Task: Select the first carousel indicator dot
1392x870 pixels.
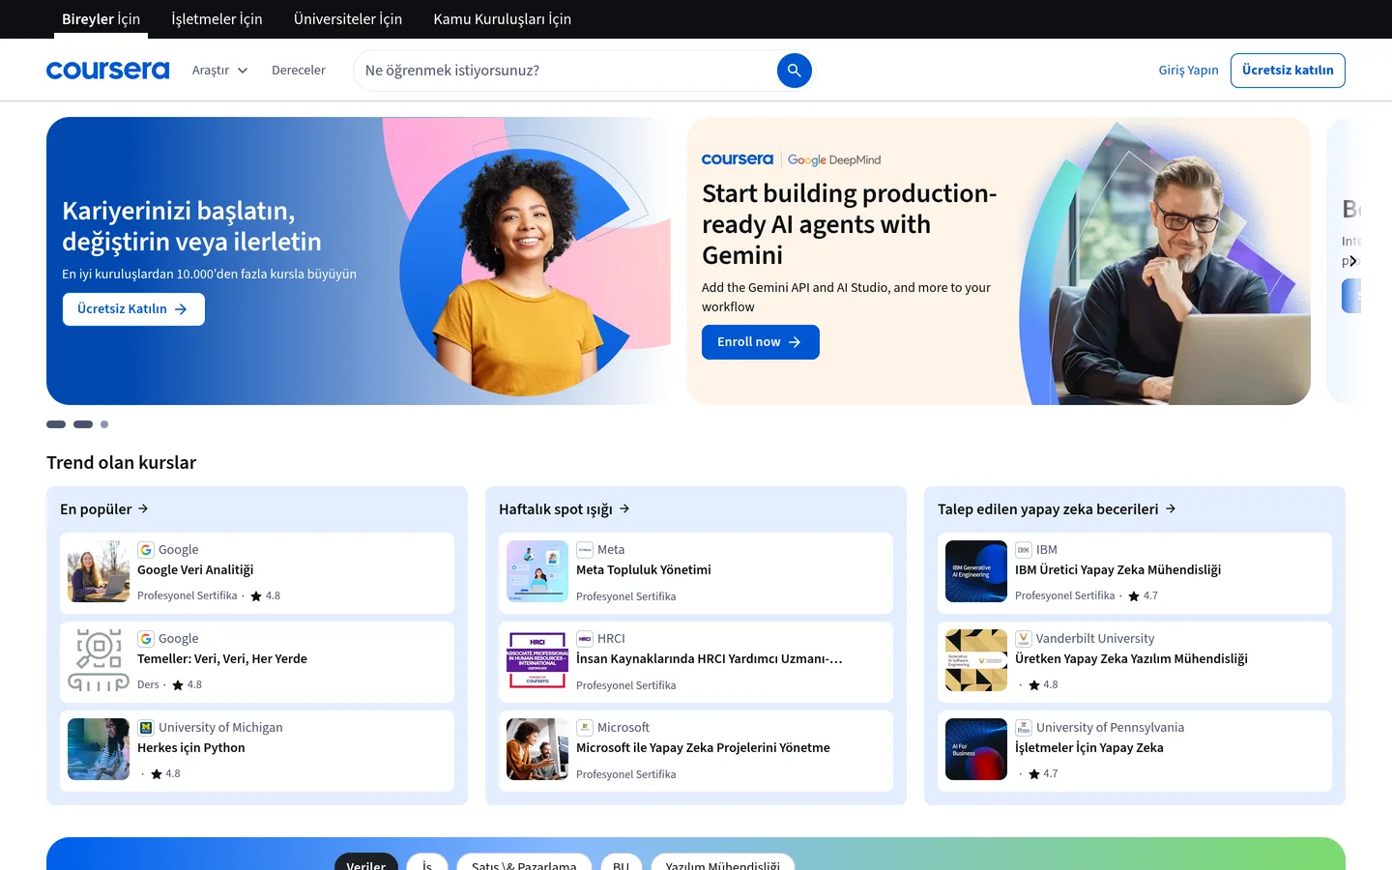Action: pyautogui.click(x=56, y=424)
